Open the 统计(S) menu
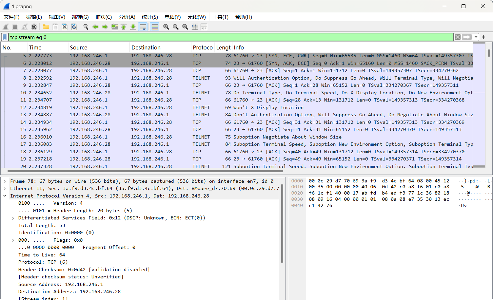493x300 pixels. coord(150,17)
